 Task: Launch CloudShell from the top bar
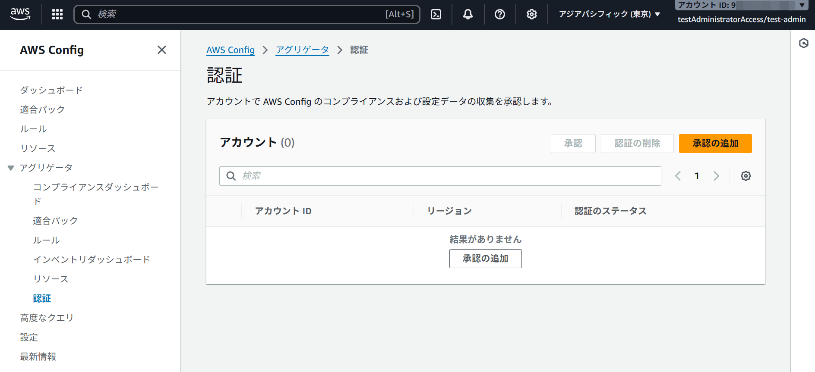tap(436, 14)
